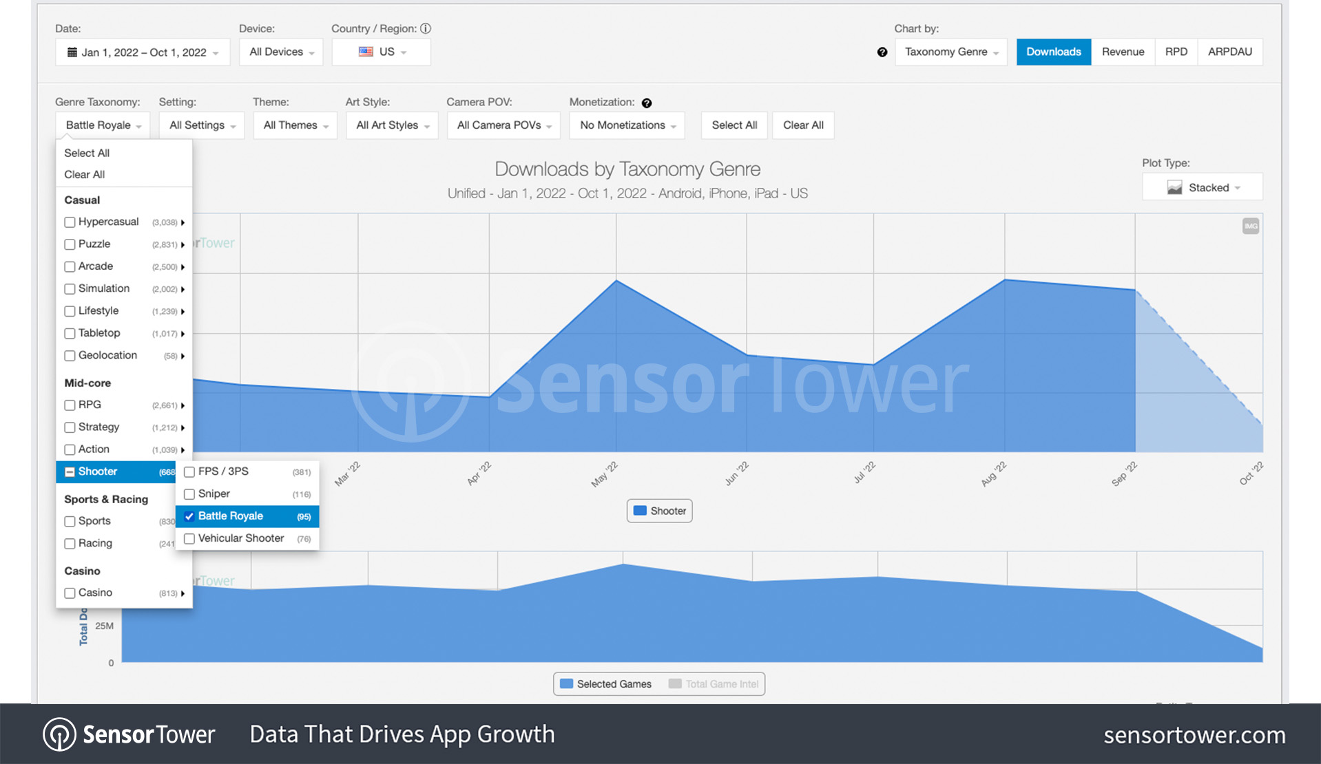The height and width of the screenshot is (764, 1321).
Task: Click the stacked chart icon in Plot Type
Action: click(x=1174, y=187)
